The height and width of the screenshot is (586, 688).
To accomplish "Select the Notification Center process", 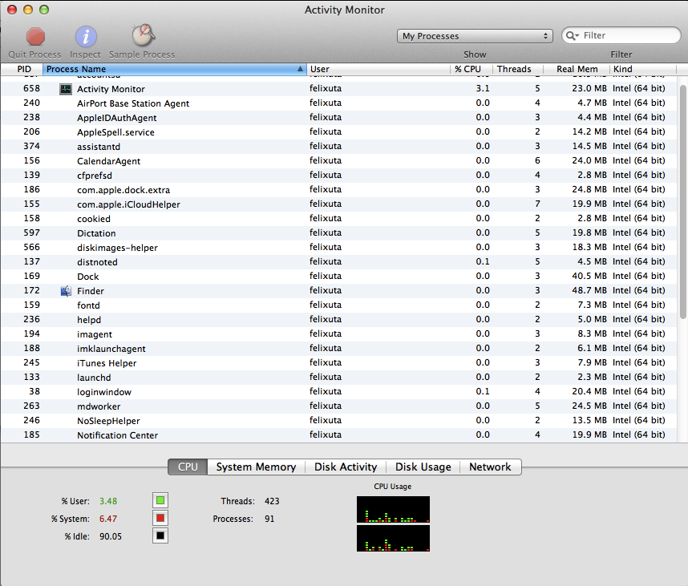I will click(338, 435).
